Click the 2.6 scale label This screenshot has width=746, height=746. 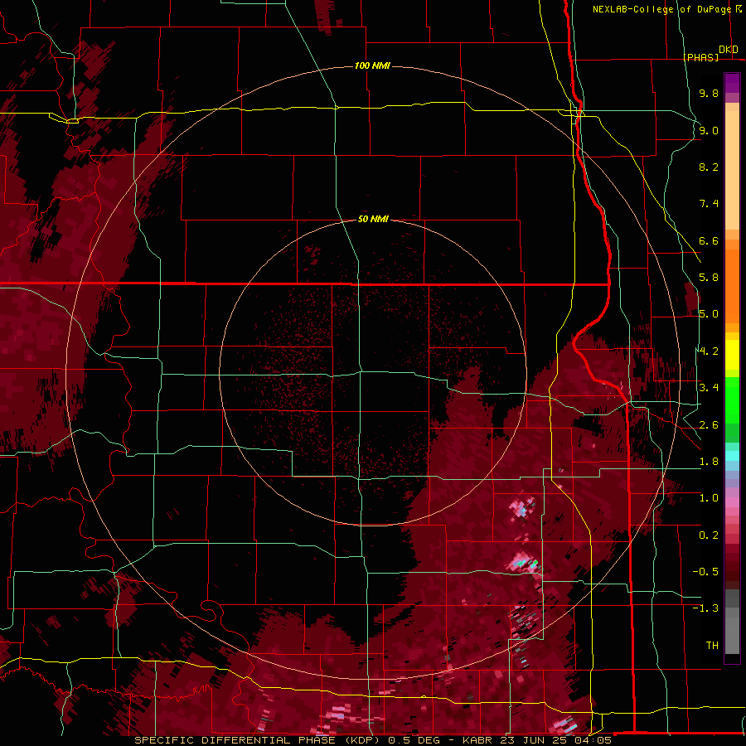(709, 425)
